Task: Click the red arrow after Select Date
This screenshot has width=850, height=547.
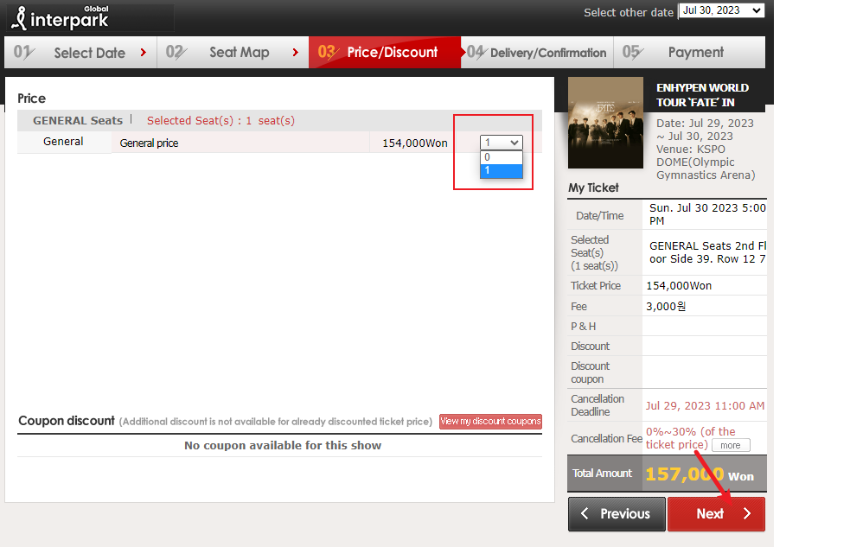Action: click(144, 53)
